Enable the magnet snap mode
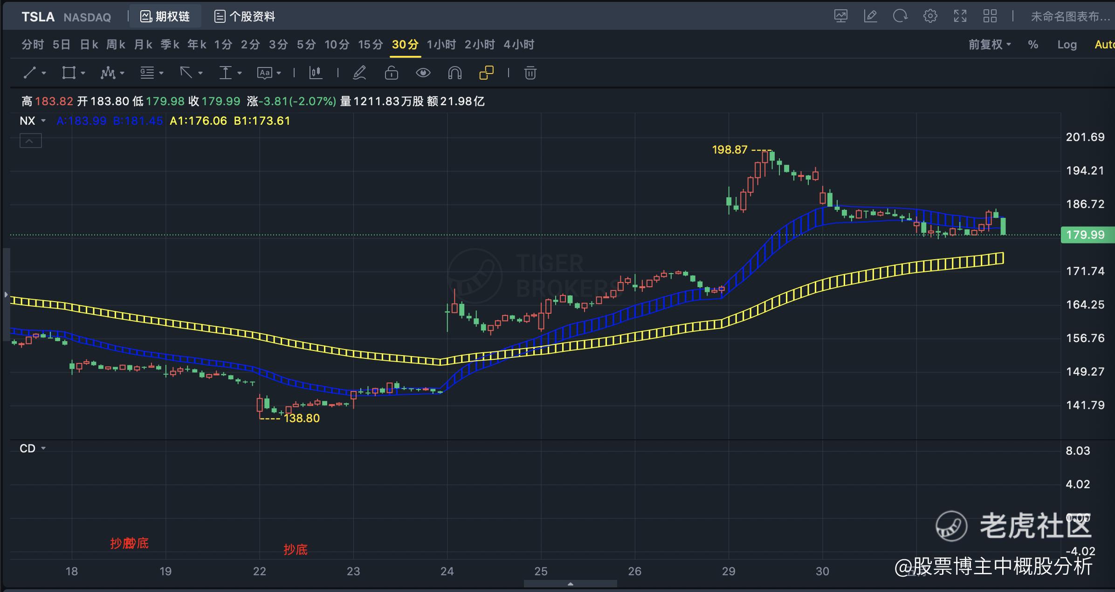 (454, 73)
